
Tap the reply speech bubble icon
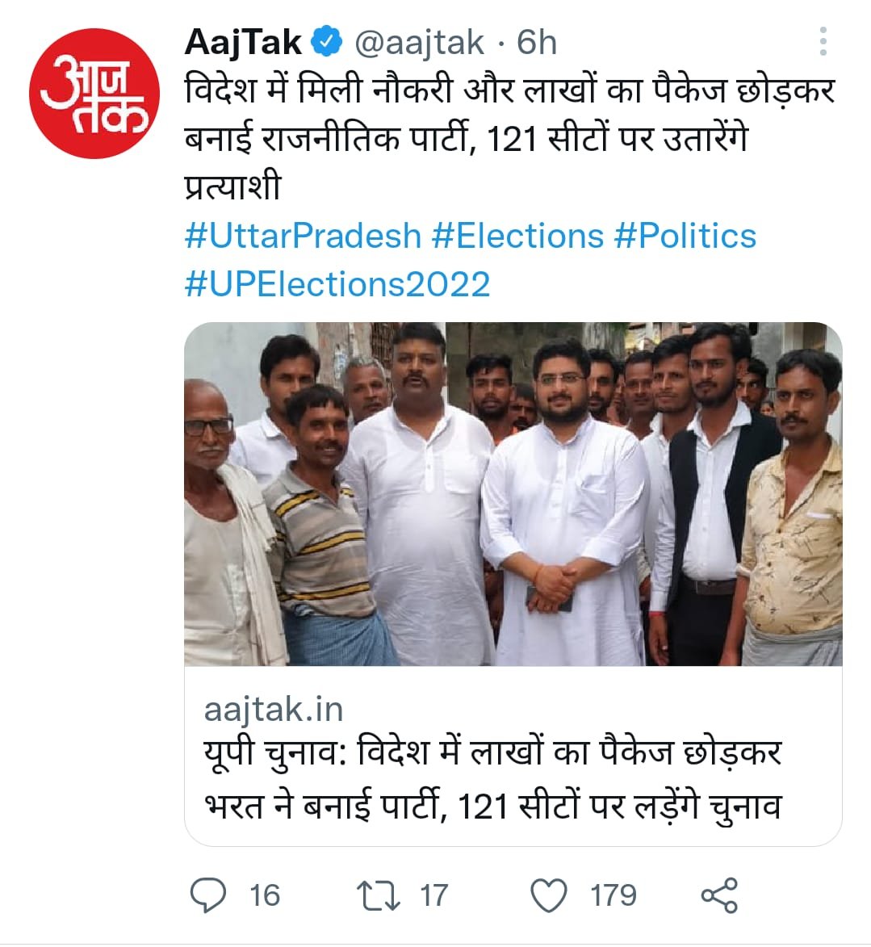pyautogui.click(x=207, y=895)
